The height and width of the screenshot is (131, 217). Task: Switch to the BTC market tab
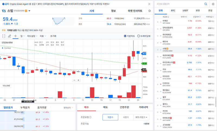pos(173,11)
